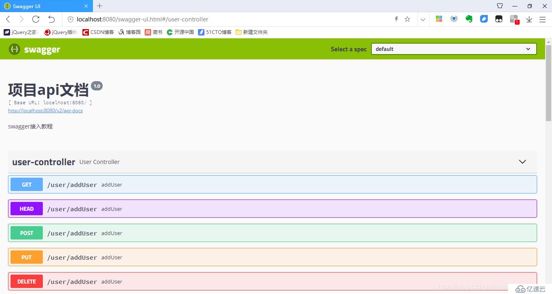Open the CSDN博客 bookmark
This screenshot has width=552, height=294.
pyautogui.click(x=98, y=32)
